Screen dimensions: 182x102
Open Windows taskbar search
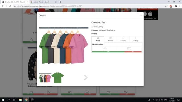(9, 100)
